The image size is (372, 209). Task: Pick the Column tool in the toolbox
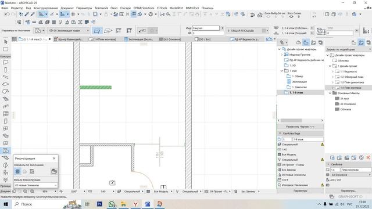tap(6, 70)
